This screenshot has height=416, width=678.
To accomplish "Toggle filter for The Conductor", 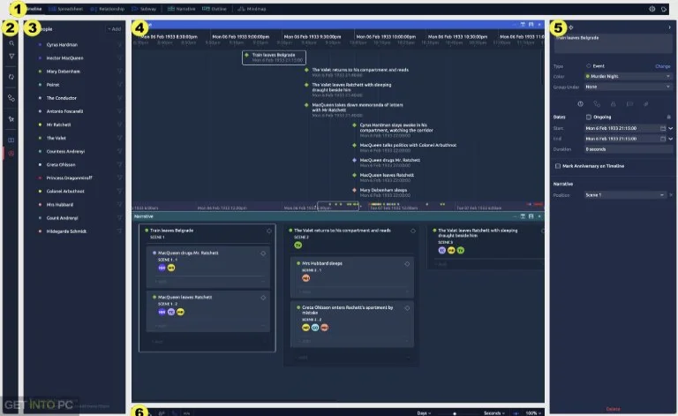I will 119,98.
